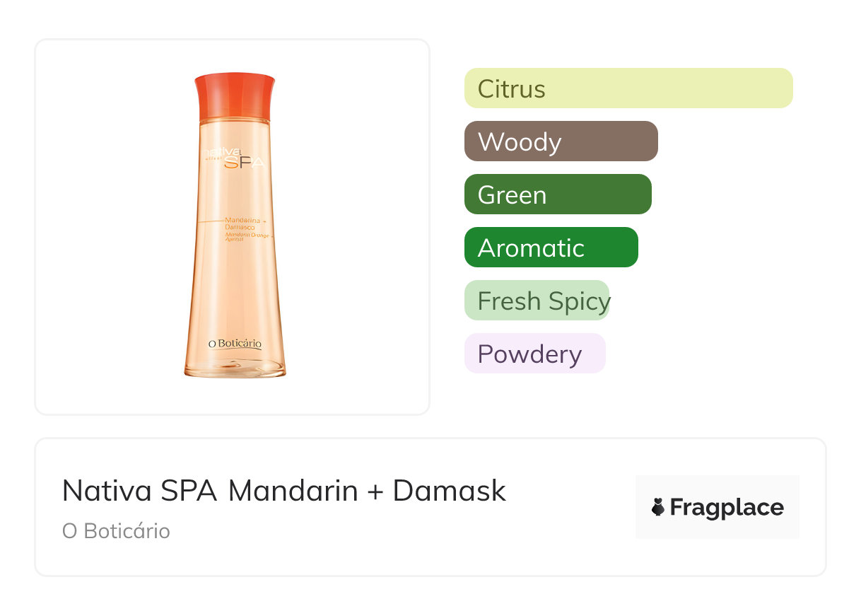Open the Nativa SPA Mandarin + Damask title
Screen dimensions: 861x611
[x=283, y=491]
